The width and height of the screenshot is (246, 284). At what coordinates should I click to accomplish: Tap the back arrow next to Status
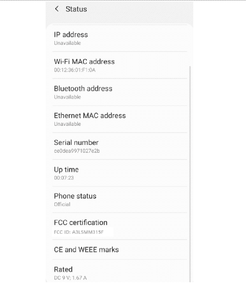coord(57,9)
